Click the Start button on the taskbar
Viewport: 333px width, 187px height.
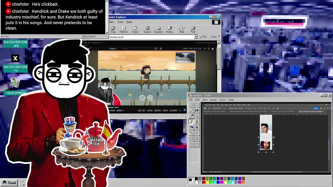click(9, 183)
